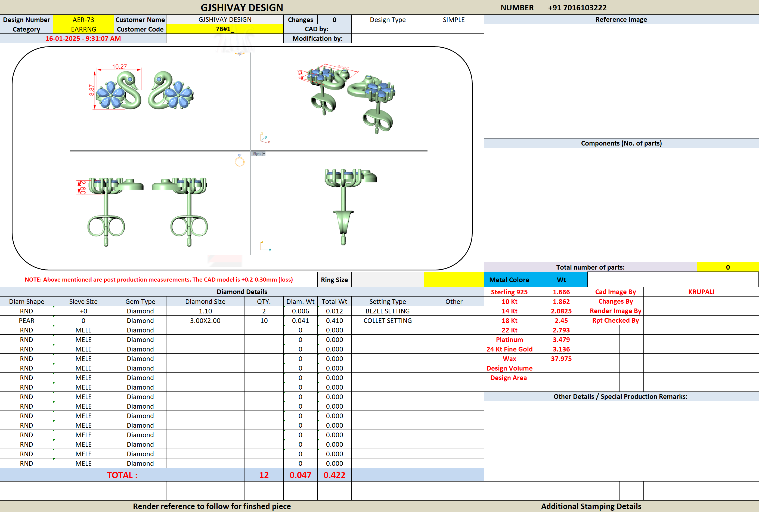
Task: Select the front view earring posts render
Action: point(142,212)
